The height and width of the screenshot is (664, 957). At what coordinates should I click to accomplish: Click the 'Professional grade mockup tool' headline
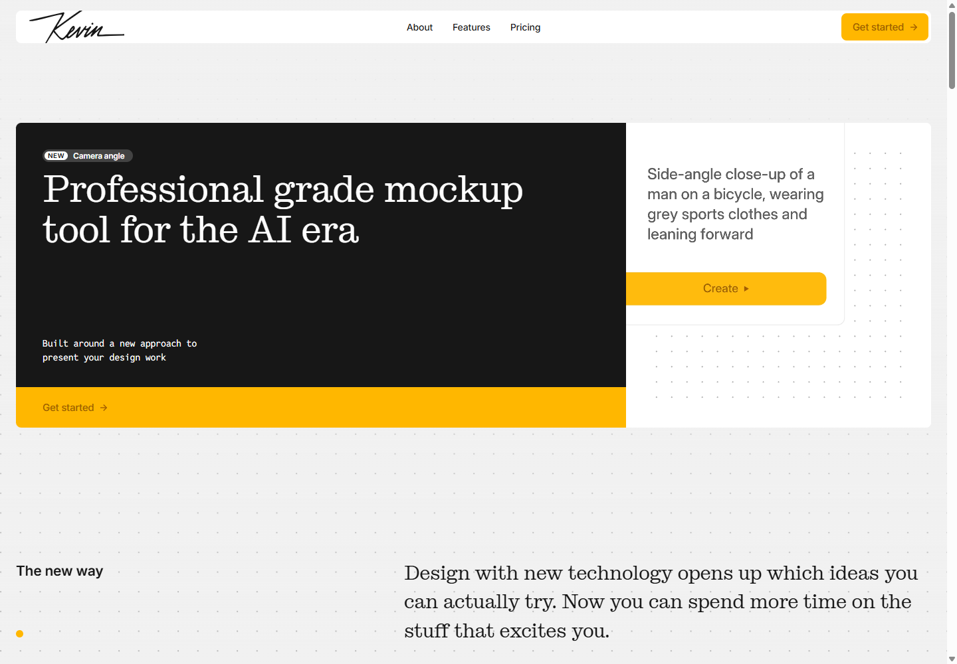pyautogui.click(x=283, y=209)
